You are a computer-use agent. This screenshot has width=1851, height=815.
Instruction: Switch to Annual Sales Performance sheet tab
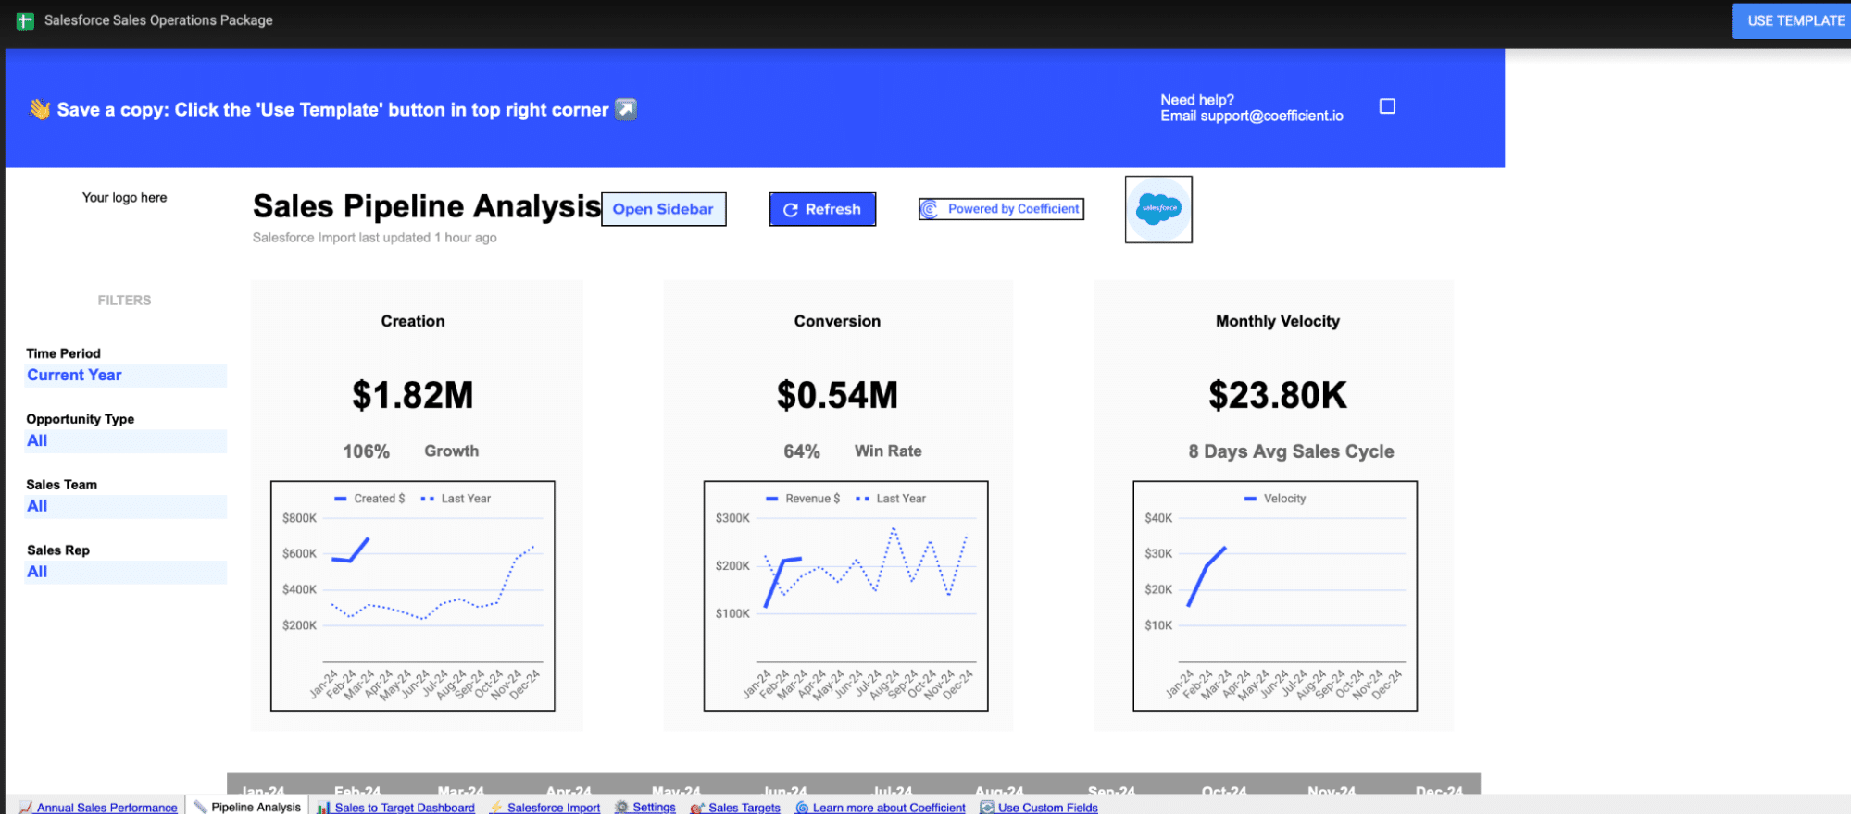click(x=106, y=807)
